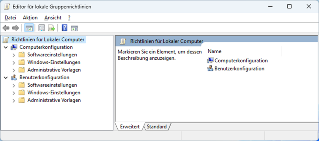
Task: Toggle the action pane toolbar icon
Action: [x=74, y=28]
